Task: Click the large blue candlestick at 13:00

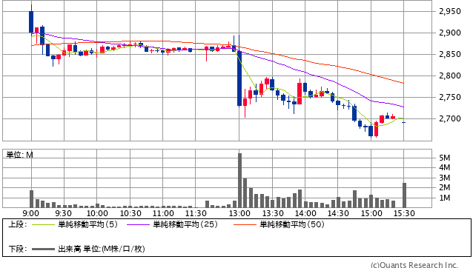Action: click(239, 78)
